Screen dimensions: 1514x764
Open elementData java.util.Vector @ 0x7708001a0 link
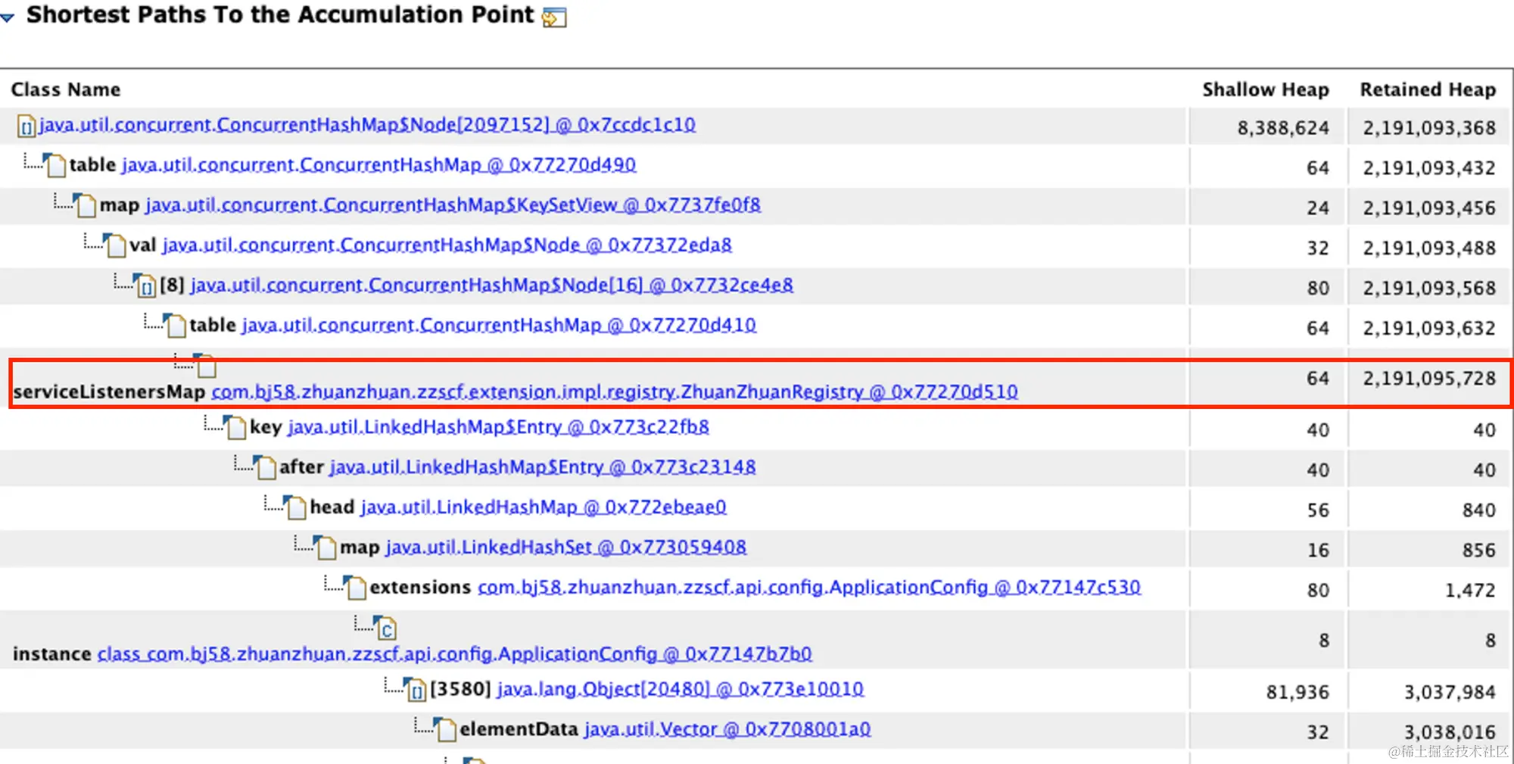pos(727,729)
